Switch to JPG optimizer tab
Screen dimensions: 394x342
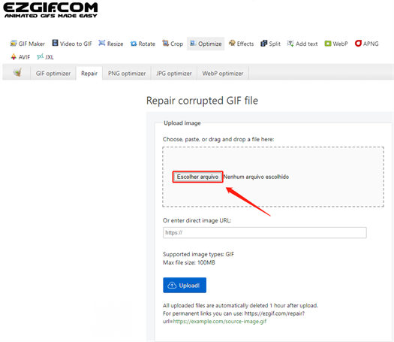tap(174, 73)
